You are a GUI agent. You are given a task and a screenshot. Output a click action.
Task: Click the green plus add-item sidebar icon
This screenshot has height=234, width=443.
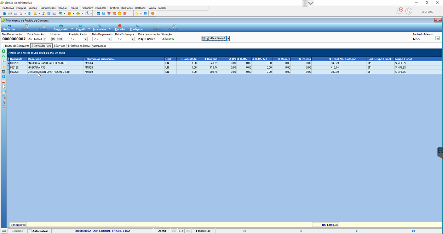(x=4, y=51)
